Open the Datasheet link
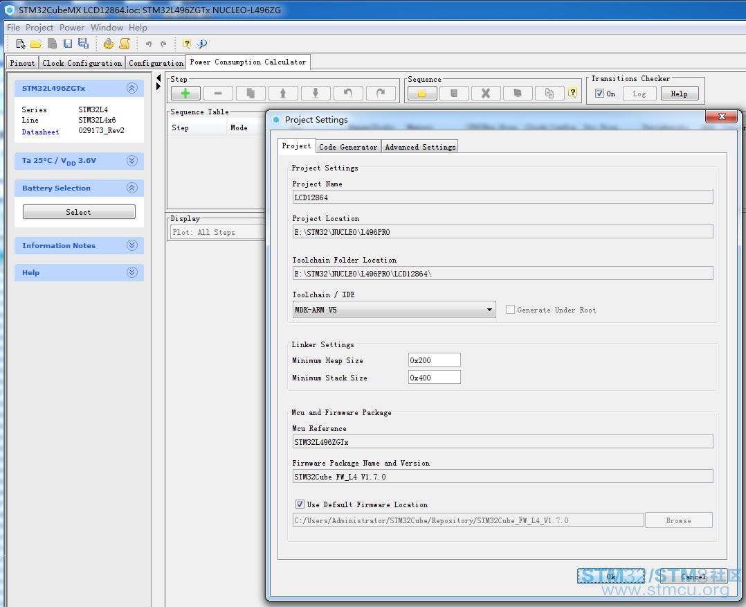Image resolution: width=746 pixels, height=607 pixels. 40,132
